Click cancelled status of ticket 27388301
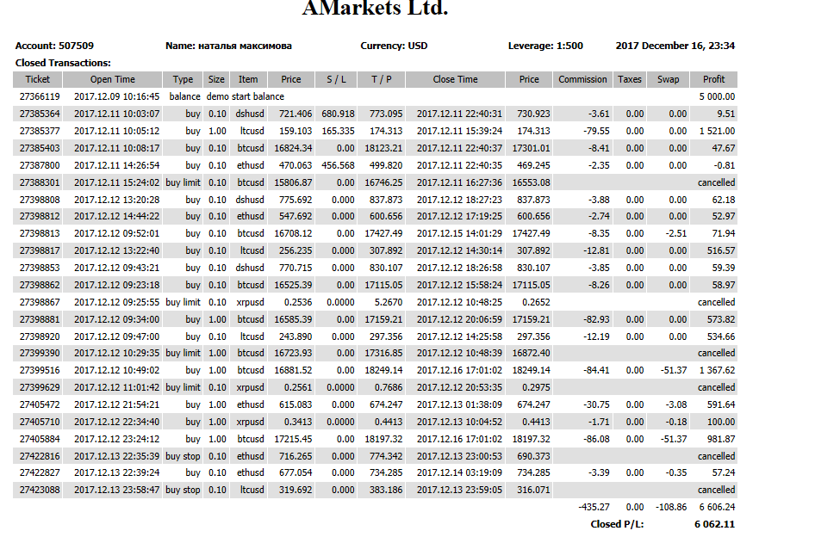The height and width of the screenshot is (537, 815). (716, 182)
